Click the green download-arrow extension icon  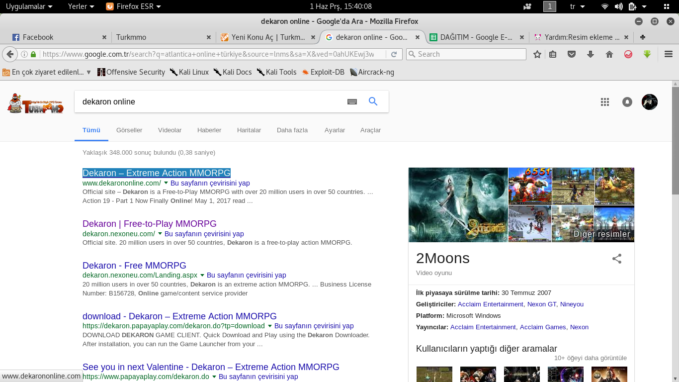(647, 54)
